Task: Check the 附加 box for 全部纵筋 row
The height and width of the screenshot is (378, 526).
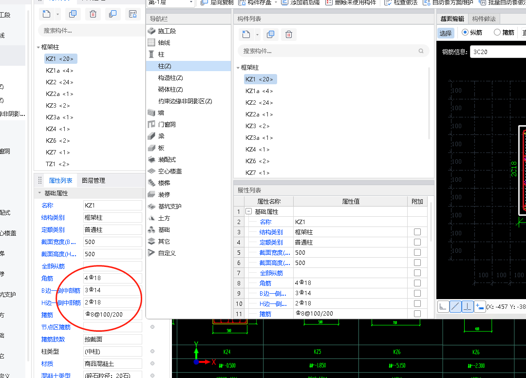Action: point(417,273)
